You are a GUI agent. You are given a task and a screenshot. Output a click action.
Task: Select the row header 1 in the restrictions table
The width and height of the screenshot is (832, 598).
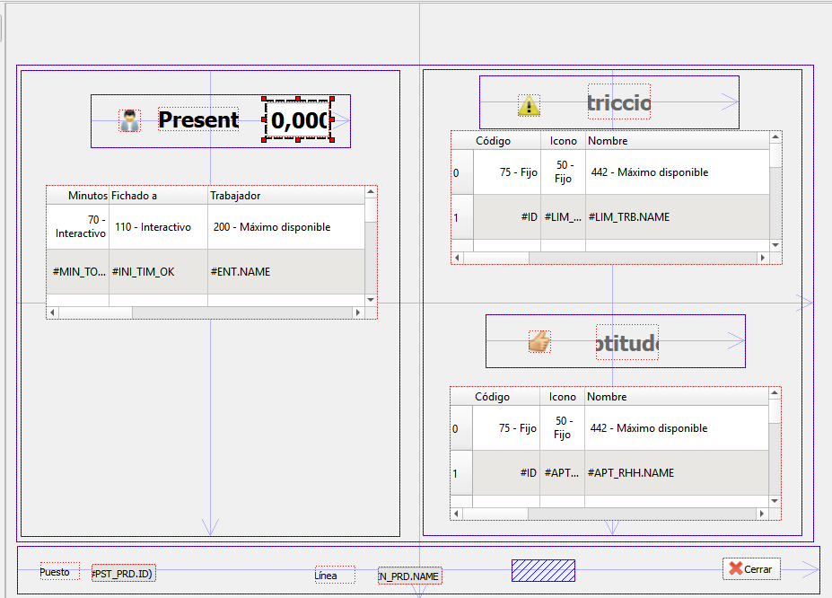(462, 217)
